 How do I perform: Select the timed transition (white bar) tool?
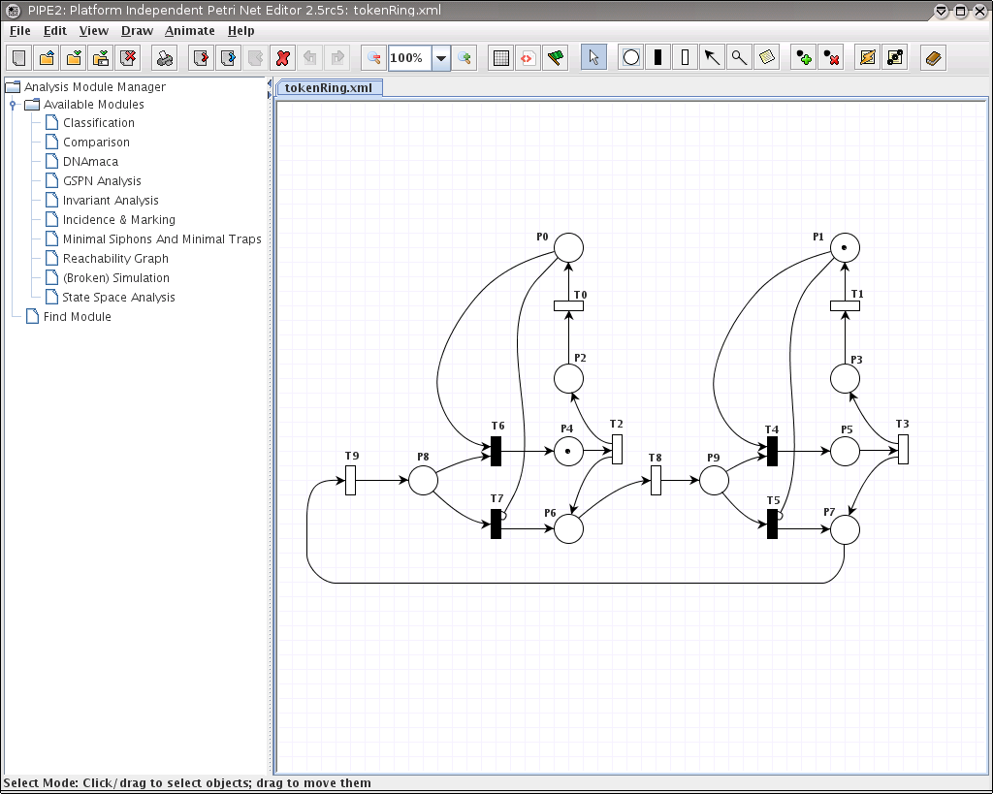686,58
